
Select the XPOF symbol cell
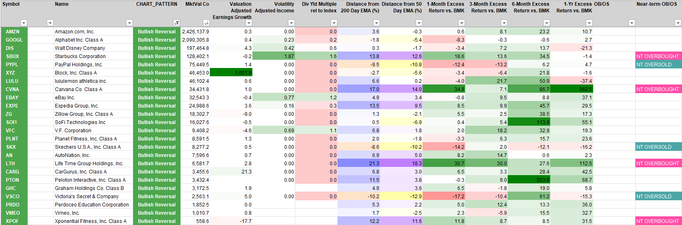[x=14, y=221]
